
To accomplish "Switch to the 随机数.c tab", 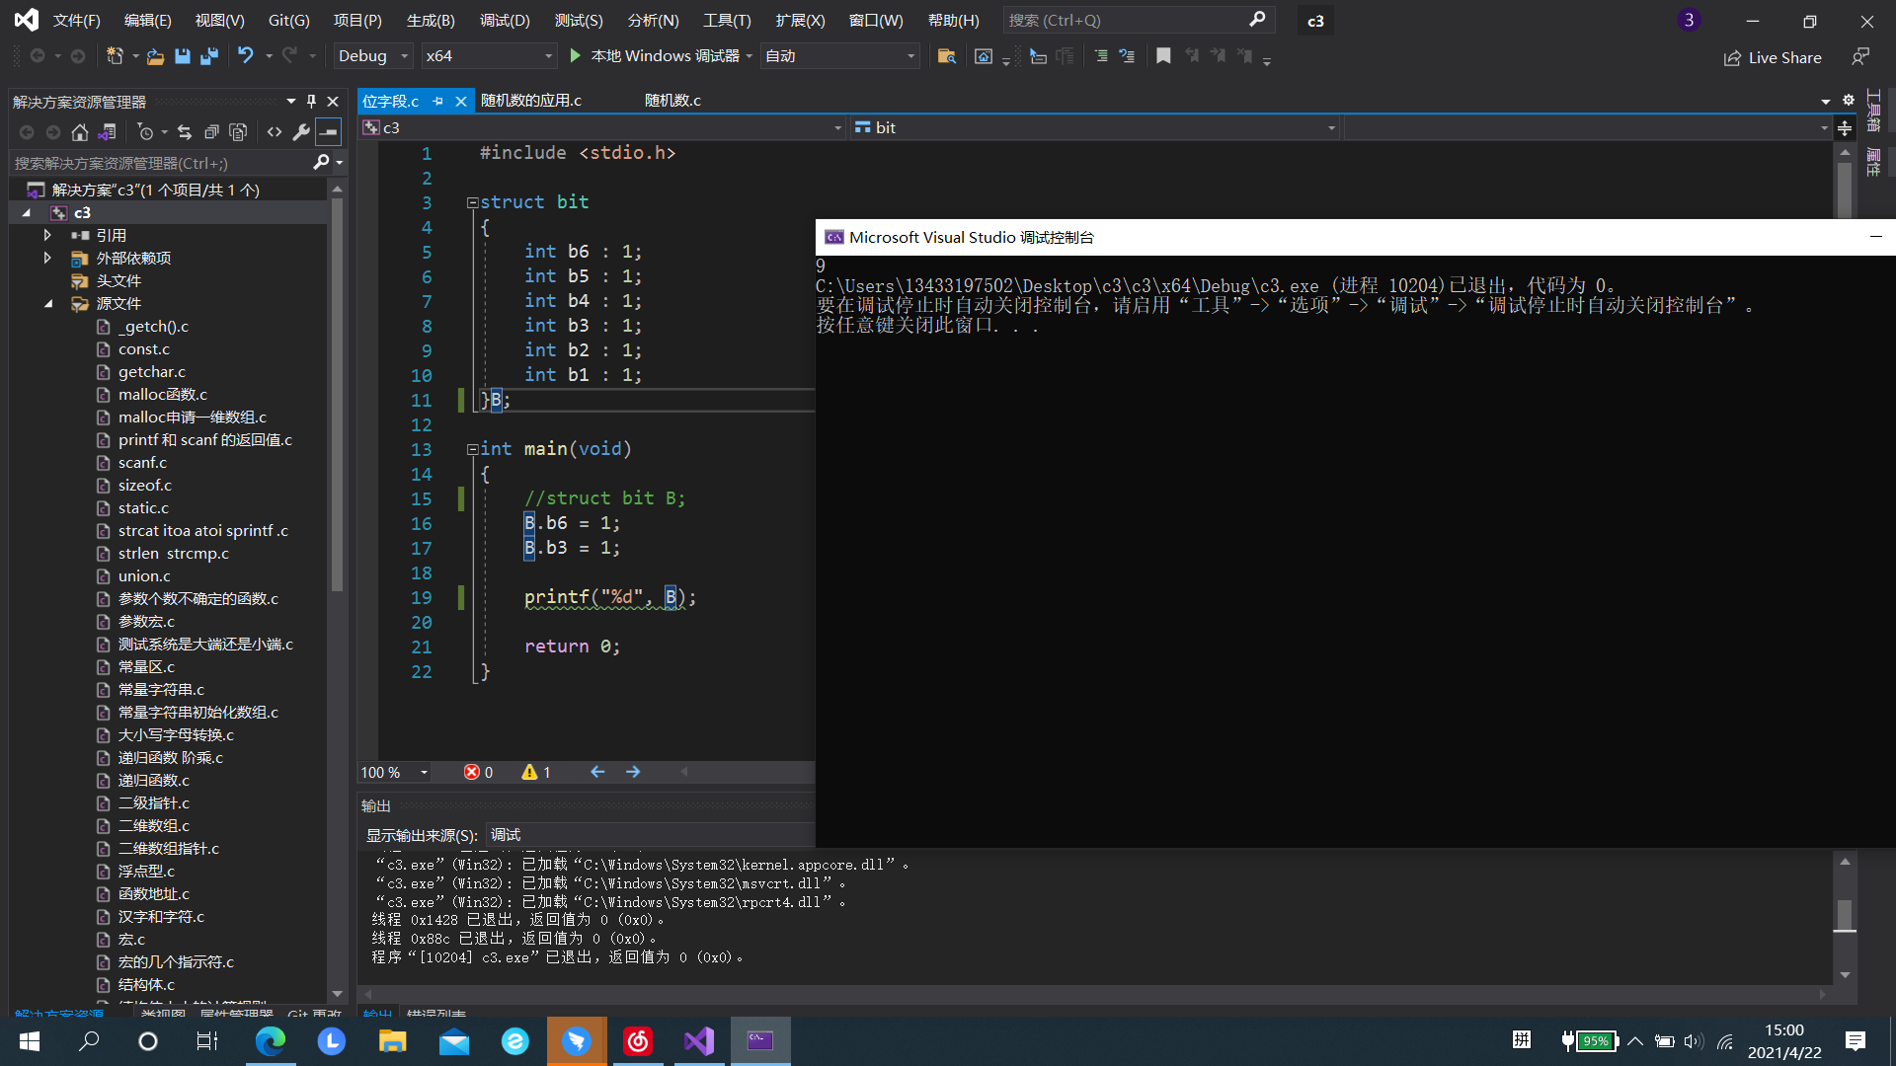I will 672,100.
